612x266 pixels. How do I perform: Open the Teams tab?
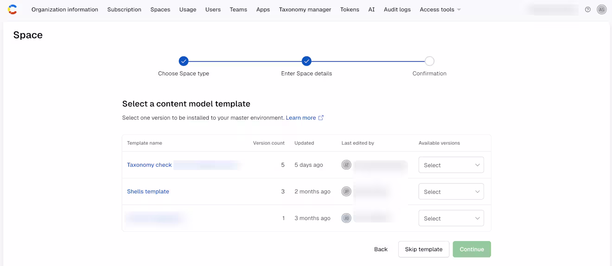click(x=238, y=9)
